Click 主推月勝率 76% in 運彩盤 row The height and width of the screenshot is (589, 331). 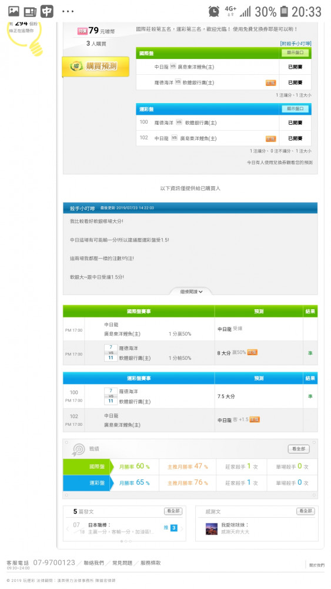[x=188, y=483]
